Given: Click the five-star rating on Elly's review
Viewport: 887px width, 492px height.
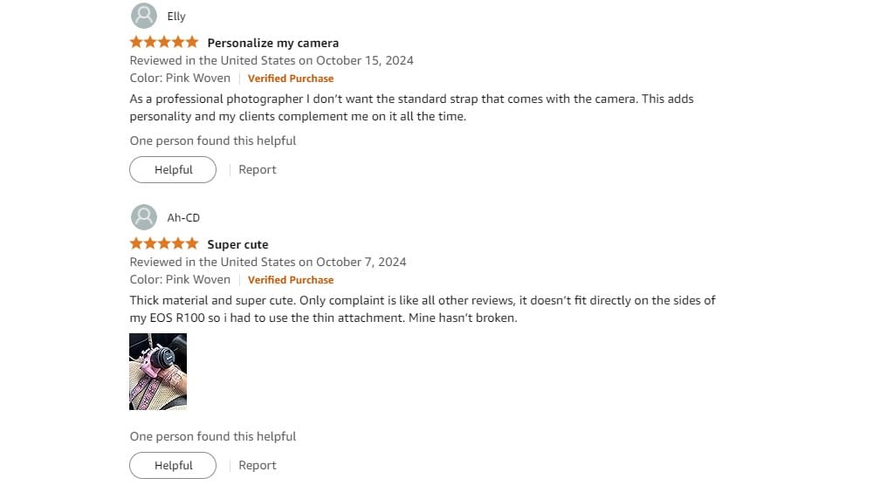Looking at the screenshot, I should [164, 43].
